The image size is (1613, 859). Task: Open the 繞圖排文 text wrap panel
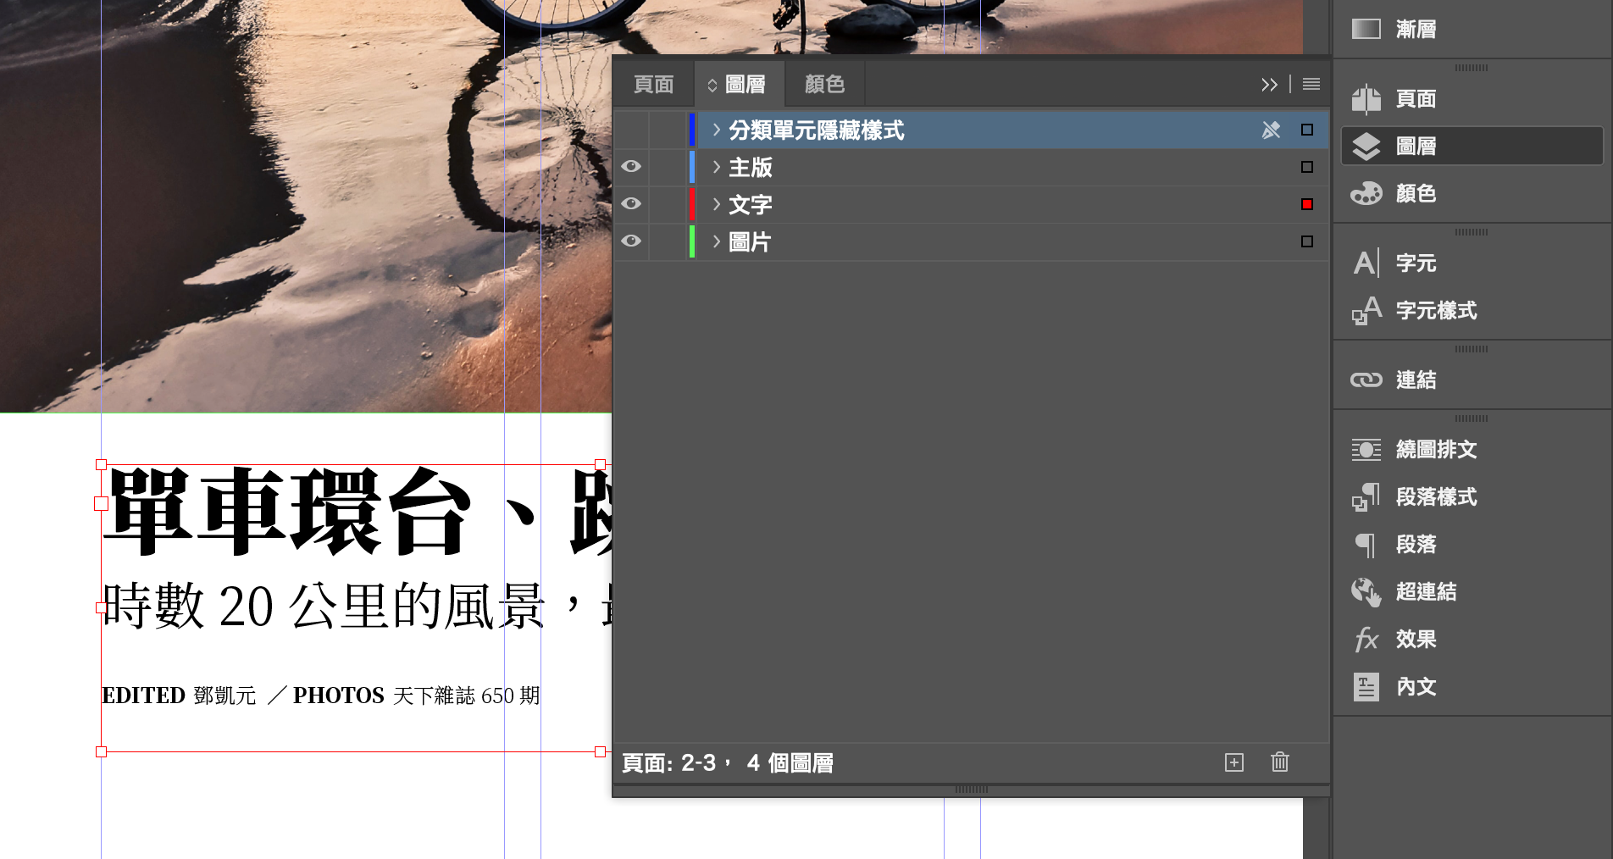point(1435,450)
